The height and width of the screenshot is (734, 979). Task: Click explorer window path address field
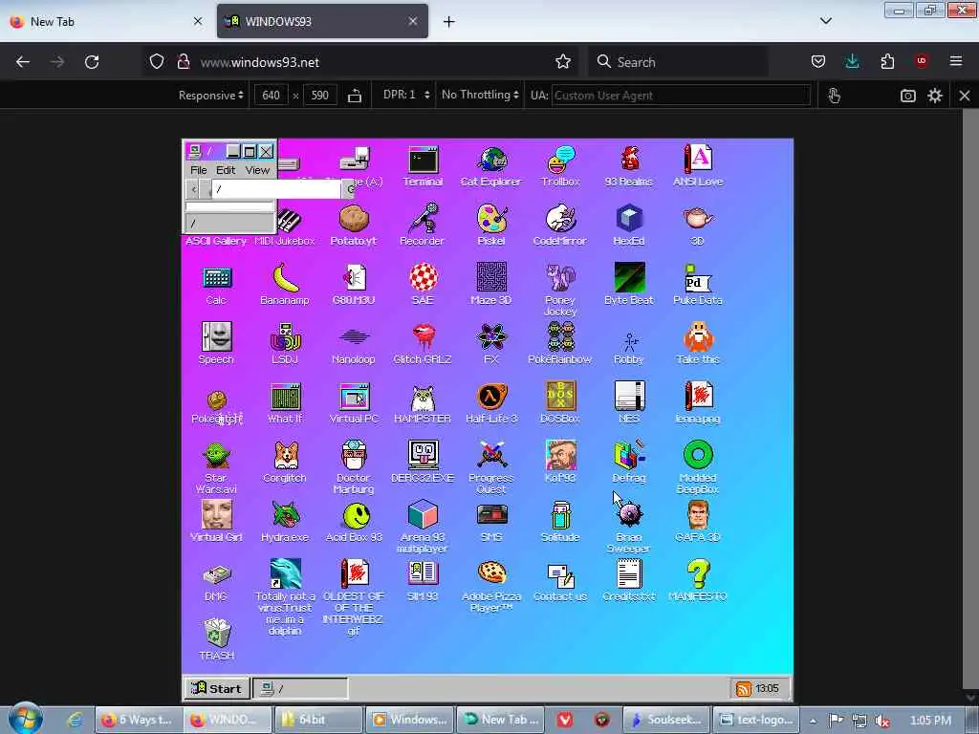tap(276, 189)
